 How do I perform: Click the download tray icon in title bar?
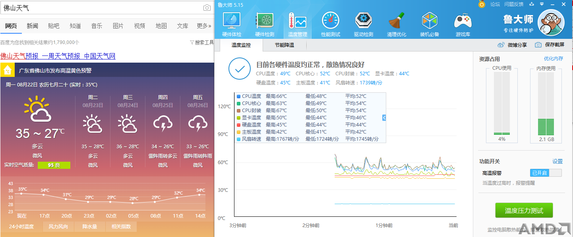coord(532,4)
